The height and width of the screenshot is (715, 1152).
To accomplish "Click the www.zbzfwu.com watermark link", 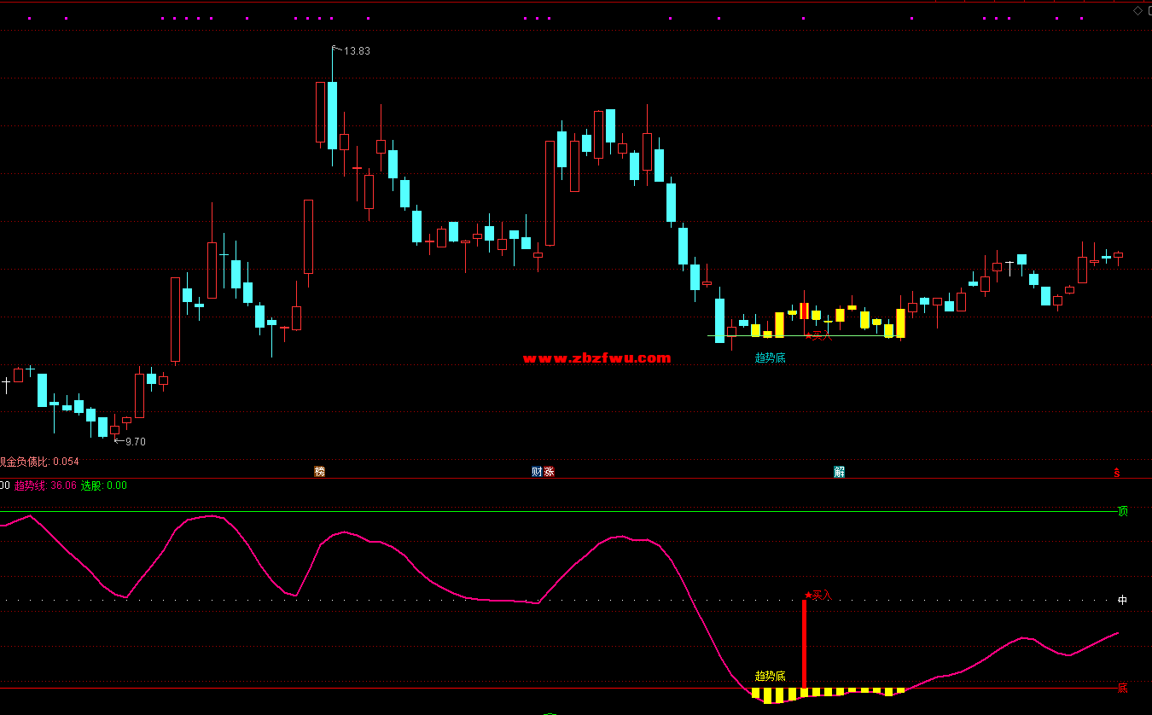I will pos(596,358).
